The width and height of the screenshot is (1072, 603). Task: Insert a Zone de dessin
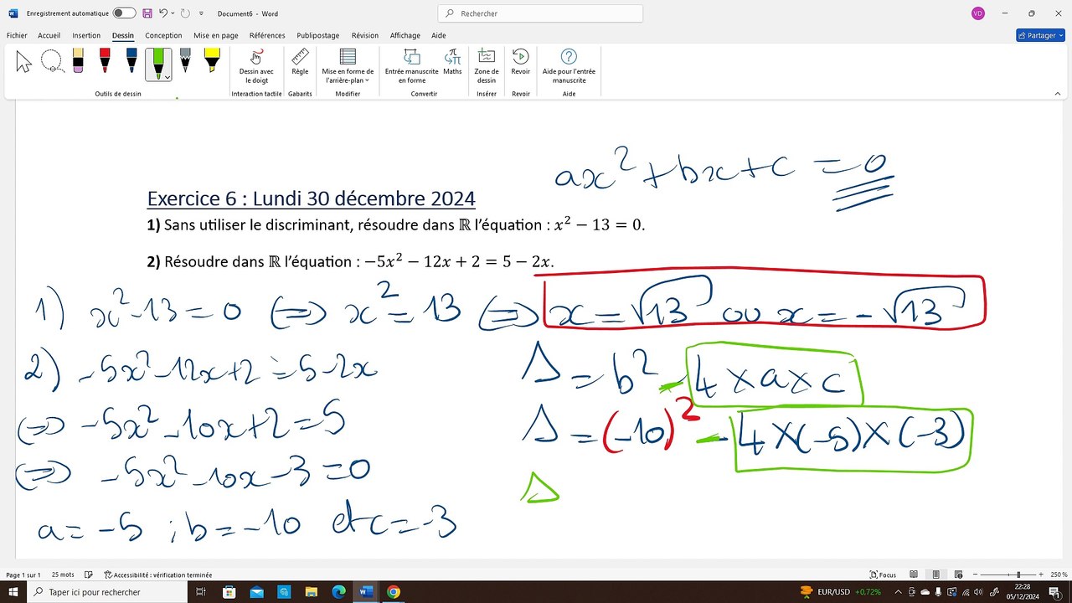(487, 66)
